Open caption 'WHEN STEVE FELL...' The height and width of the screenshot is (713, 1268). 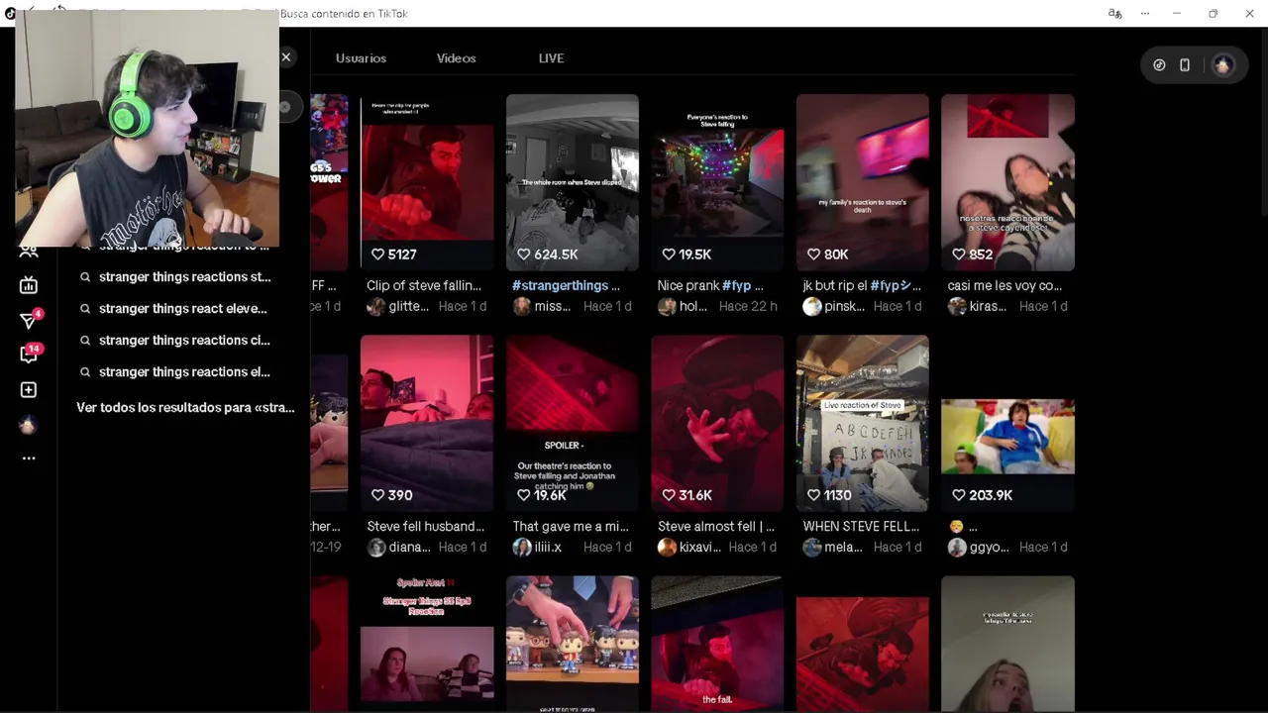pyautogui.click(x=861, y=526)
